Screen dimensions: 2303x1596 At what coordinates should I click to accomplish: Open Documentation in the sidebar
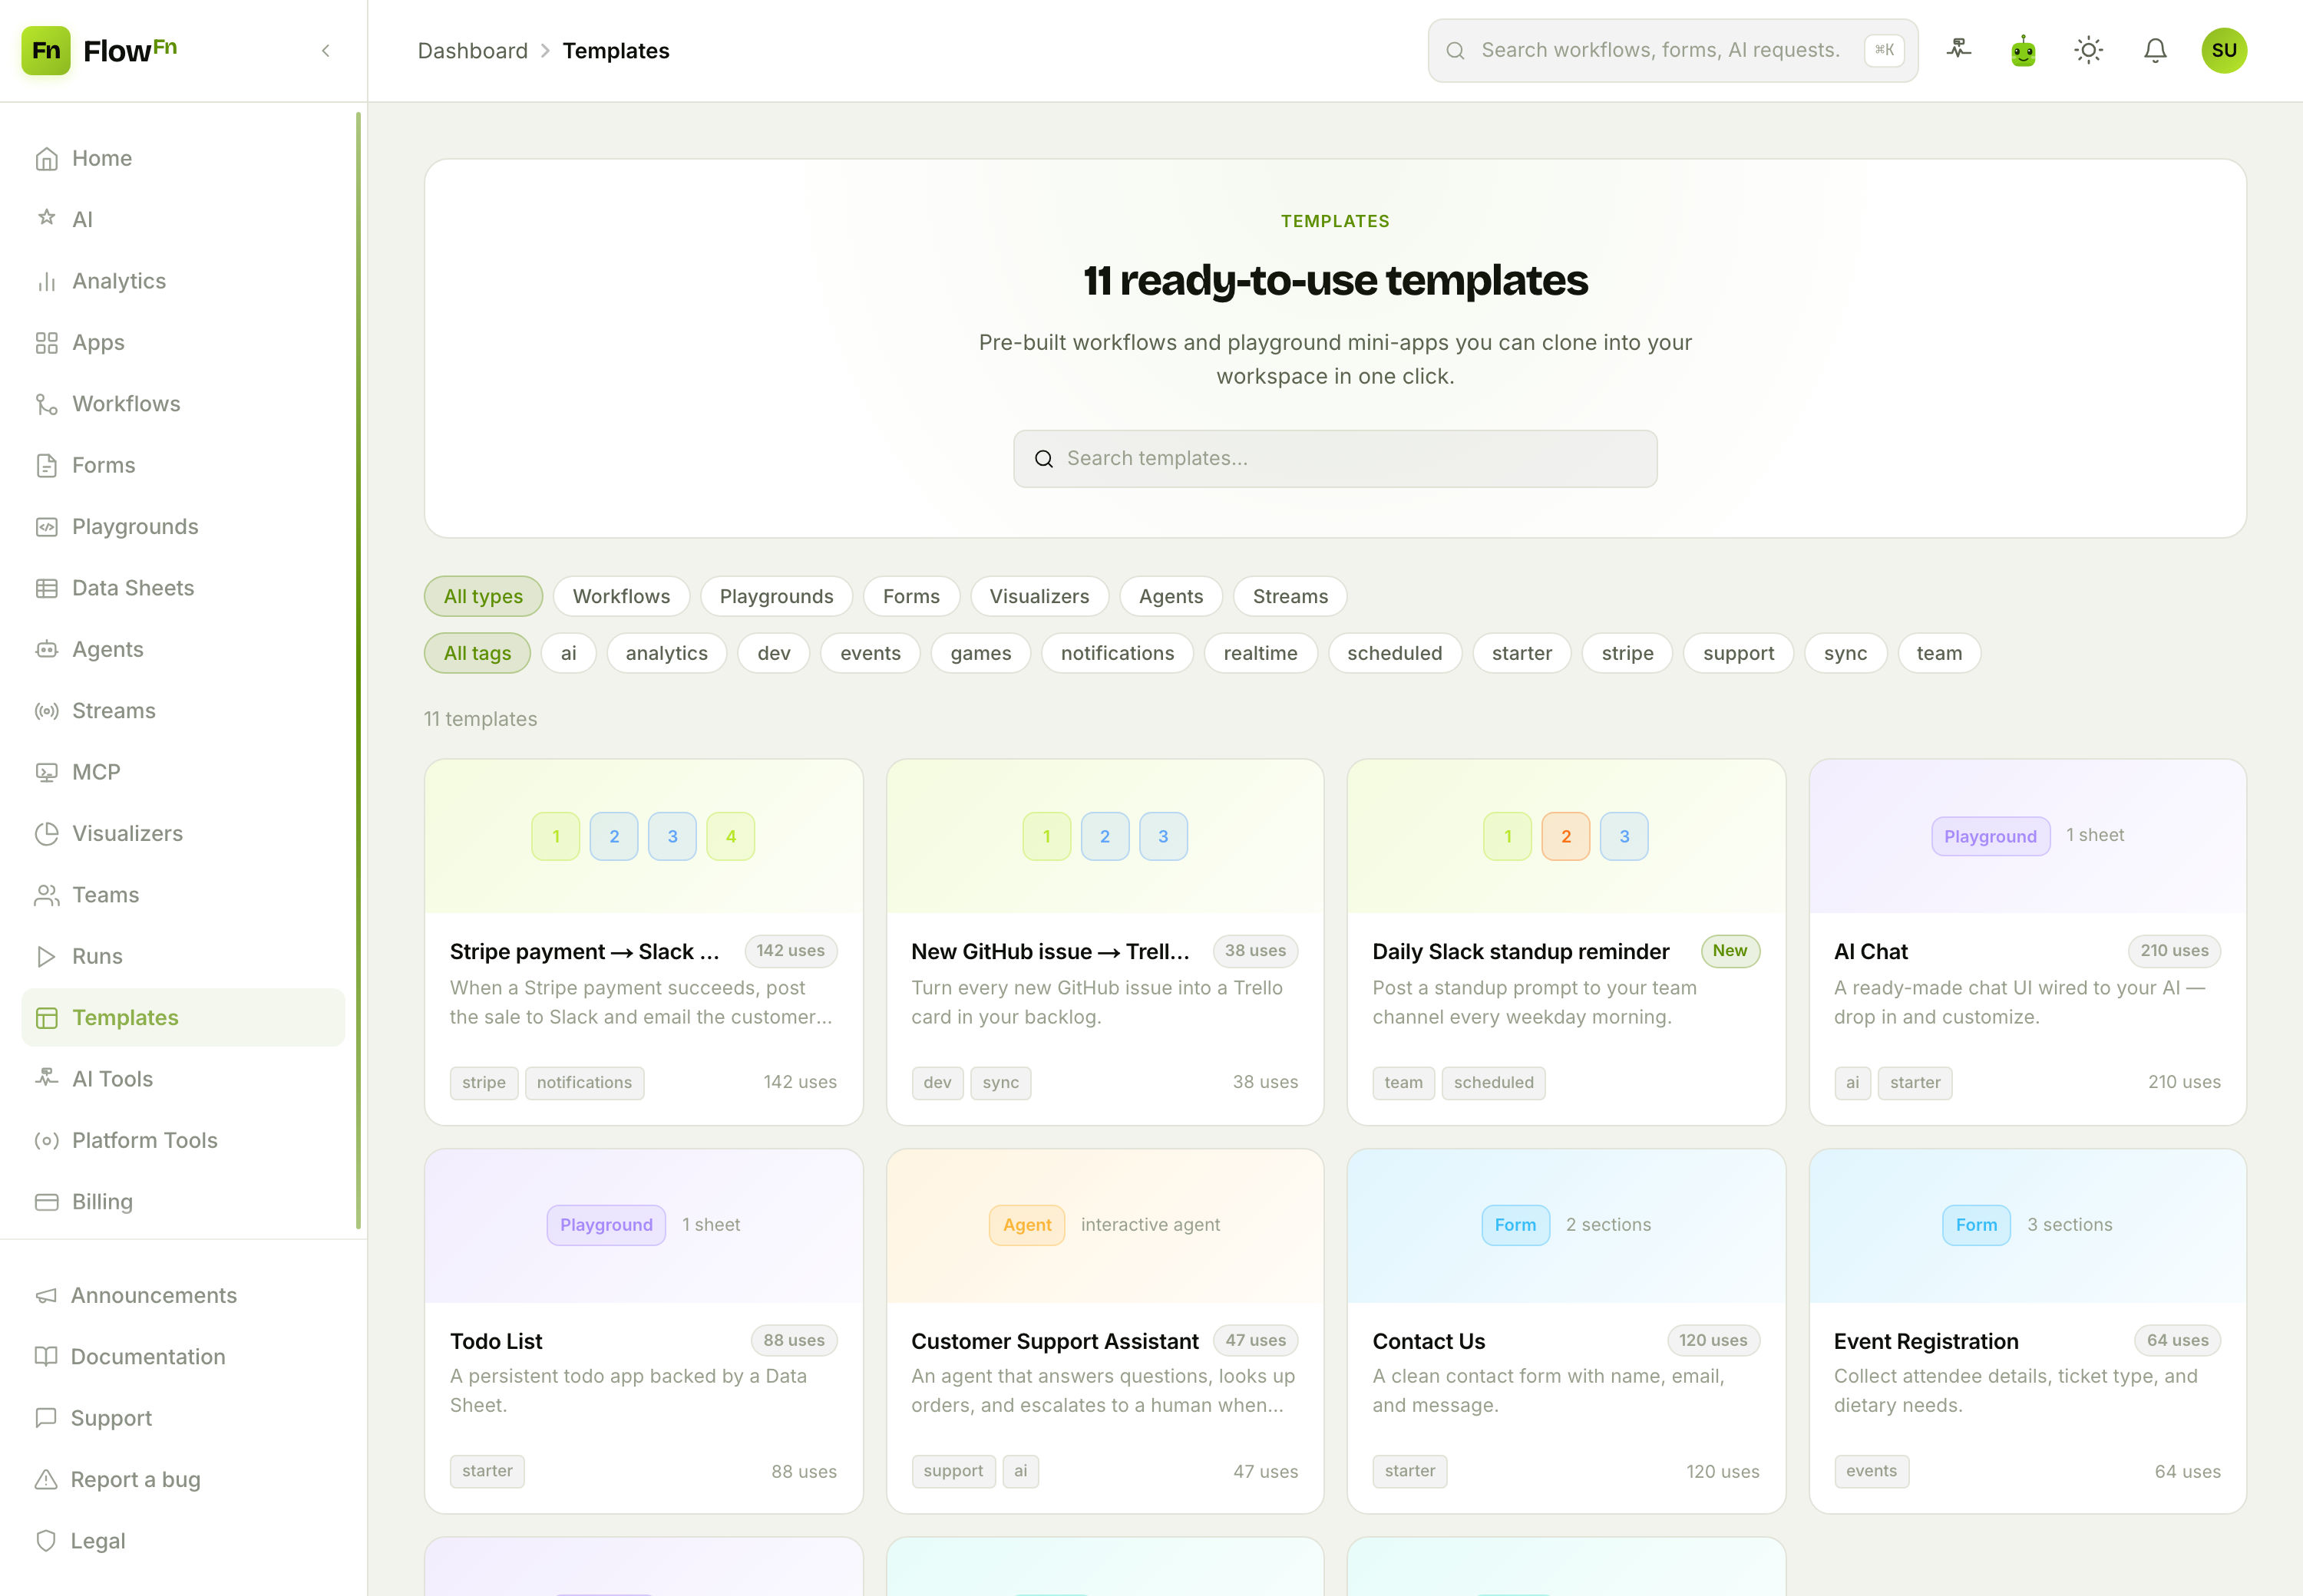[183, 1357]
